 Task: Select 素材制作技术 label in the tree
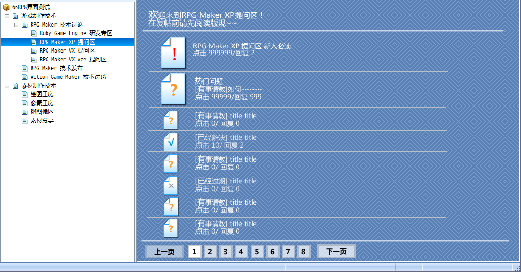click(x=39, y=86)
